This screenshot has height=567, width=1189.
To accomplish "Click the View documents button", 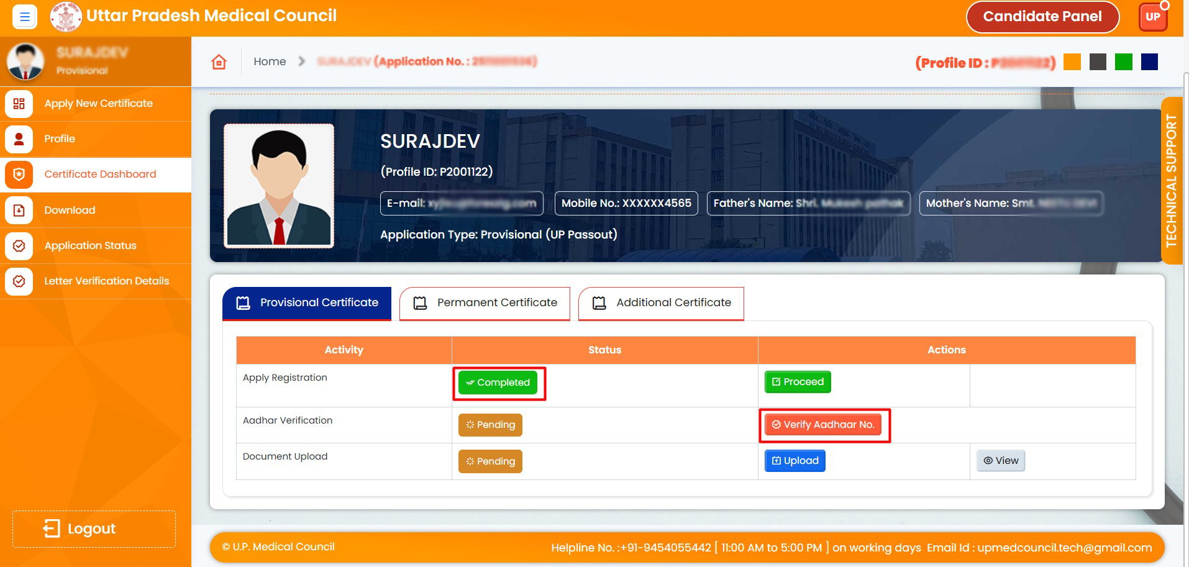I will [1001, 461].
